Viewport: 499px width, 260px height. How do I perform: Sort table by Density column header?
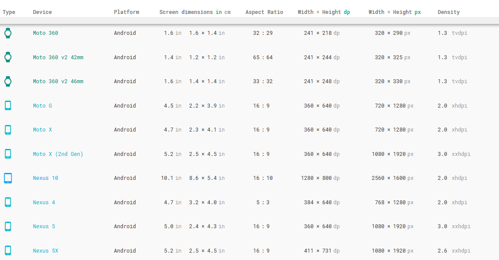click(x=448, y=12)
